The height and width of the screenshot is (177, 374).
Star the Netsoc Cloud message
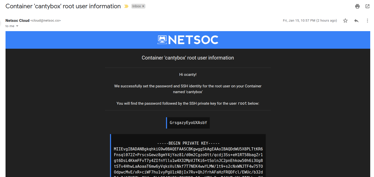point(345,21)
